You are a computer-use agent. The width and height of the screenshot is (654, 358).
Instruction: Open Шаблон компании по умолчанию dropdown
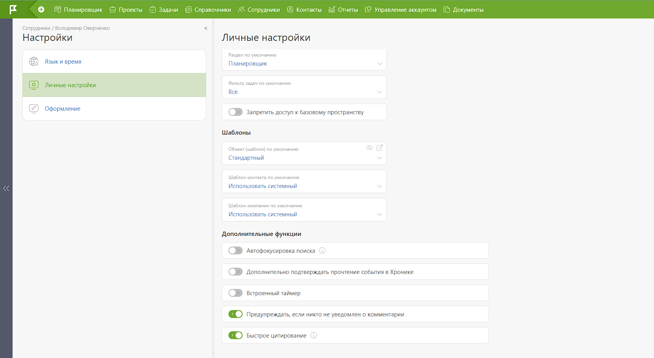[x=304, y=210]
